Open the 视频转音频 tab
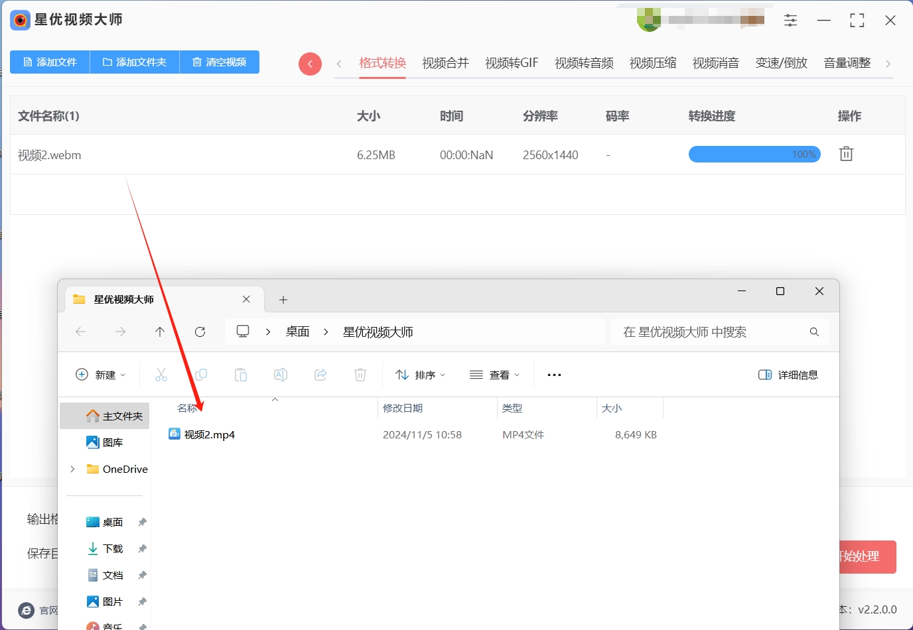The height and width of the screenshot is (630, 913). 584,63
